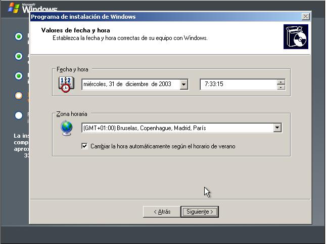Viewport: 326px width, 244px height.
Task: Click the third green setup step indicator
Action: coord(19,76)
